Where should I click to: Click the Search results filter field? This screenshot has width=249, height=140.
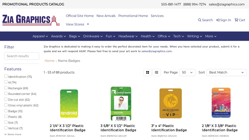pos(21,56)
